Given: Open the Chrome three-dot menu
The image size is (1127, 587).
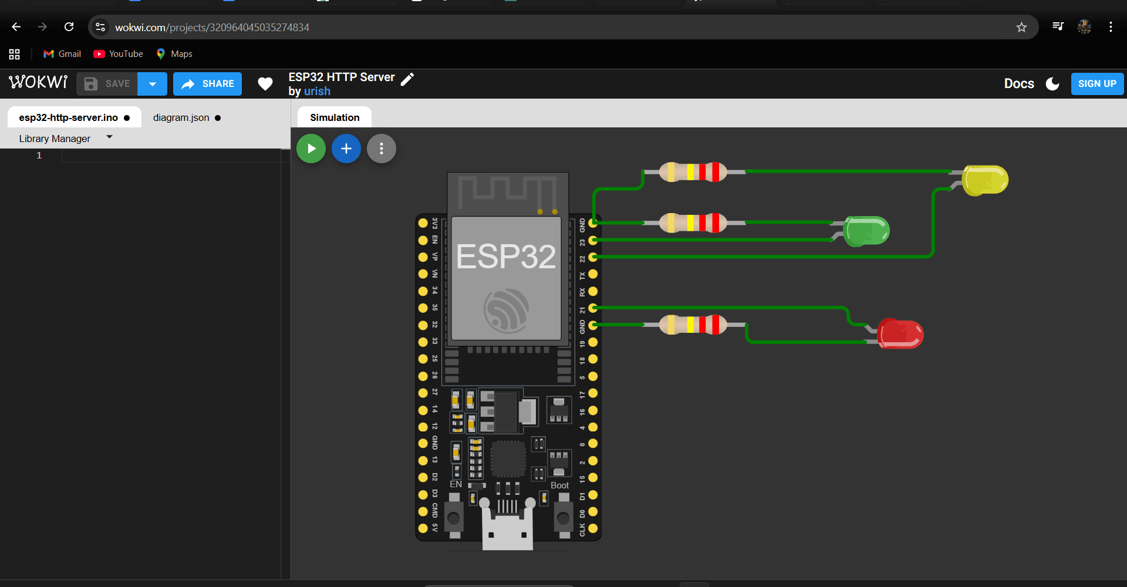Looking at the screenshot, I should pyautogui.click(x=1111, y=27).
